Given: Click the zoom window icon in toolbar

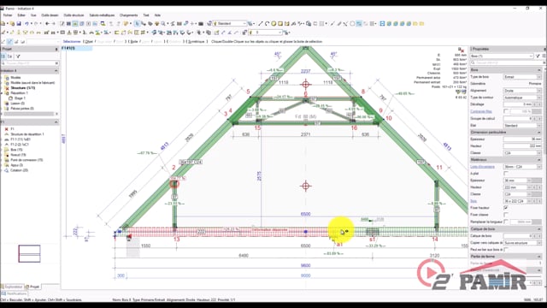Looking at the screenshot, I should [x=103, y=24].
